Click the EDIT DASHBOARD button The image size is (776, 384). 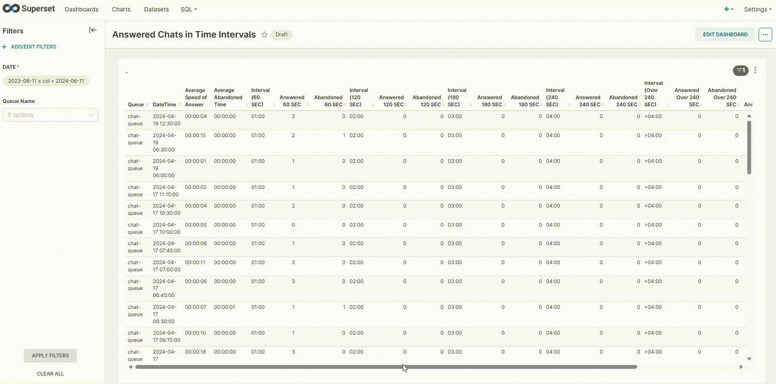[725, 35]
